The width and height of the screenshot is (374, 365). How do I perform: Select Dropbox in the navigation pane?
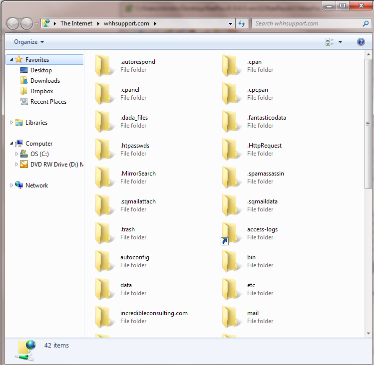pyautogui.click(x=41, y=91)
